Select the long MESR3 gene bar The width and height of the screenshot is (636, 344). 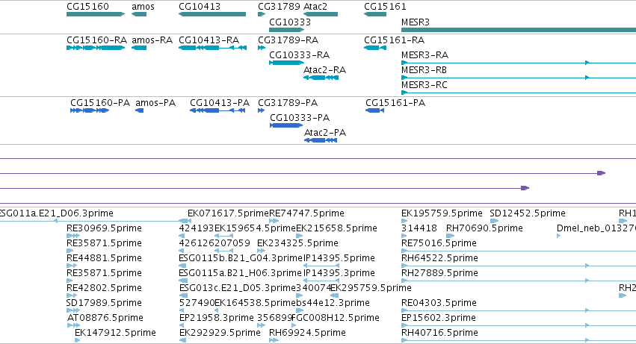(x=519, y=30)
